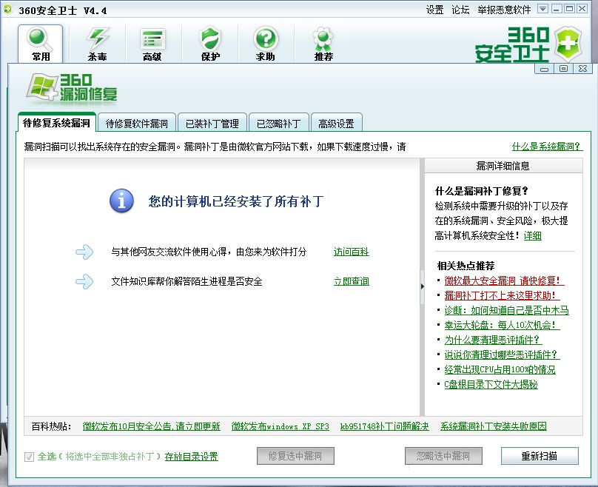Click the 您的计算机已经安装了所有补丁 message
The height and width of the screenshot is (487, 598).
pyautogui.click(x=236, y=201)
